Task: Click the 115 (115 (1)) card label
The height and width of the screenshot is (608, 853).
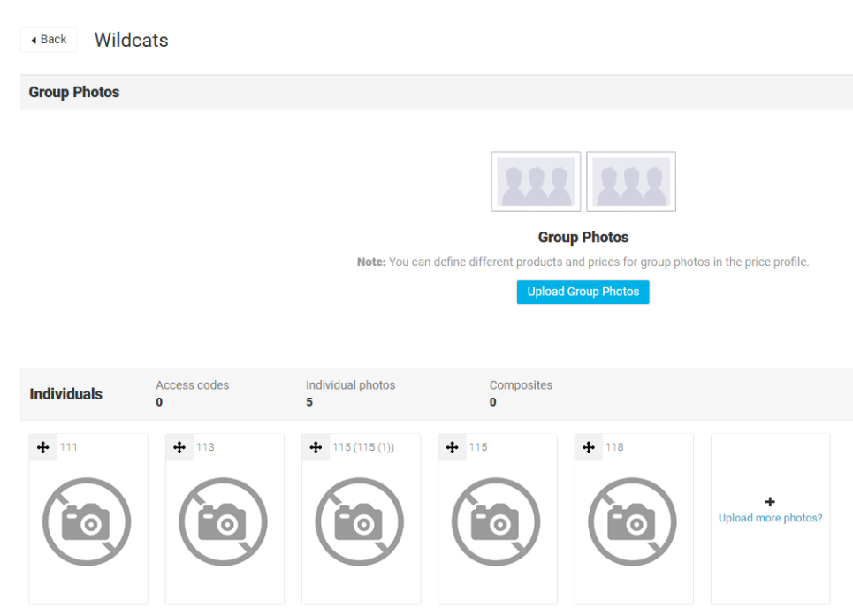Action: [363, 447]
